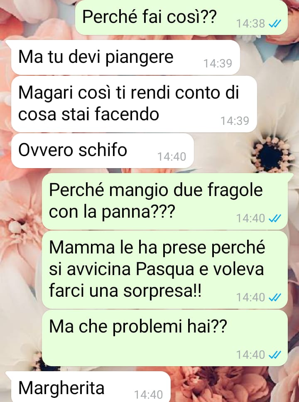Select the 'Margherita' received message

click(x=91, y=387)
